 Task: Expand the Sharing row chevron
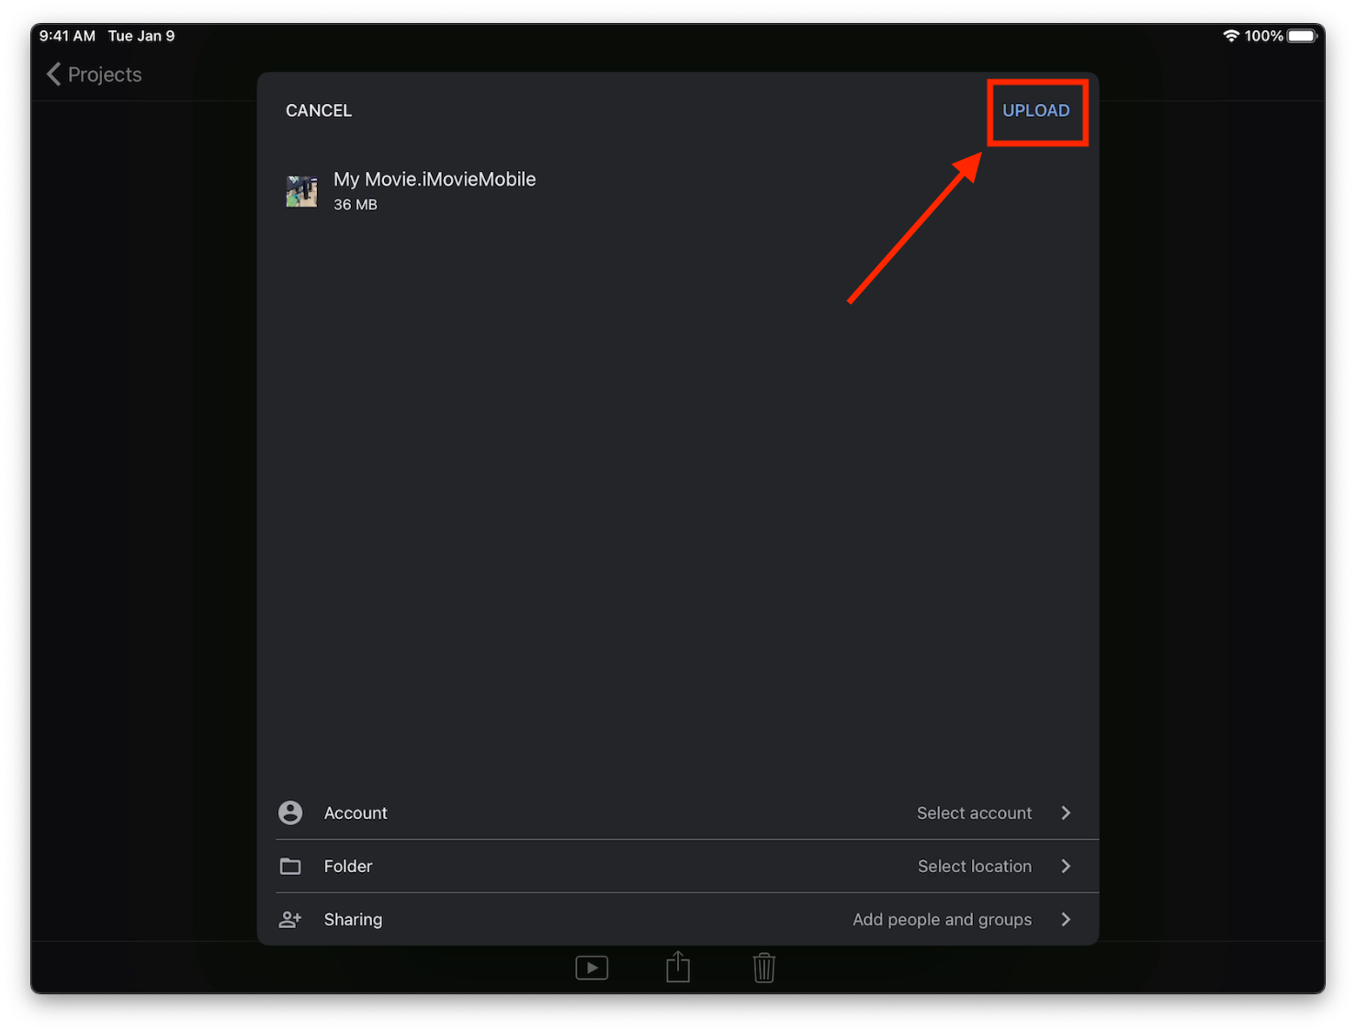click(1066, 919)
